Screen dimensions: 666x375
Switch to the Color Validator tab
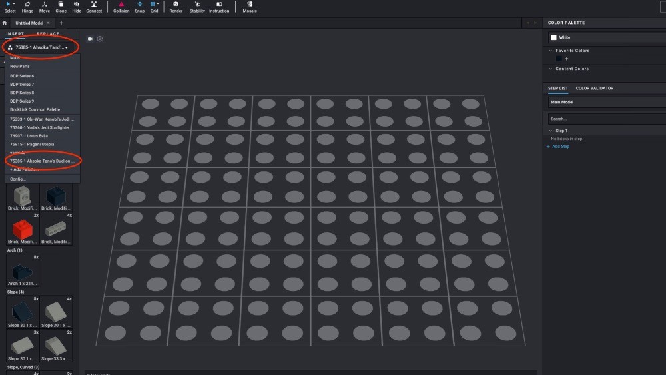594,88
